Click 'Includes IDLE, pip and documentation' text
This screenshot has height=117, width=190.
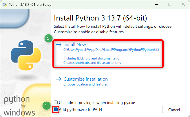pyautogui.click(x=92, y=58)
